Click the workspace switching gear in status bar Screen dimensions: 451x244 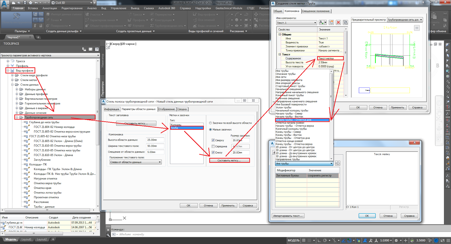[396, 240]
